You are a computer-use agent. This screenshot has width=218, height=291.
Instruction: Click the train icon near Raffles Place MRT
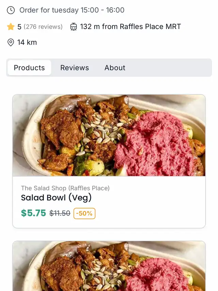click(x=74, y=27)
